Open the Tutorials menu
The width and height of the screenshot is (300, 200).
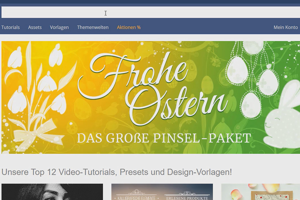tap(10, 27)
